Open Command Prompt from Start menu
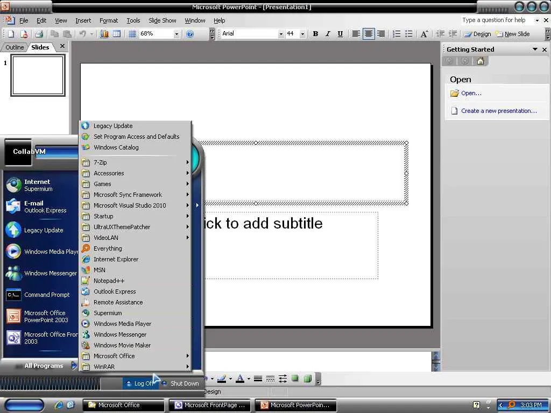Screen dimensions: 551x413 click(x=41, y=295)
